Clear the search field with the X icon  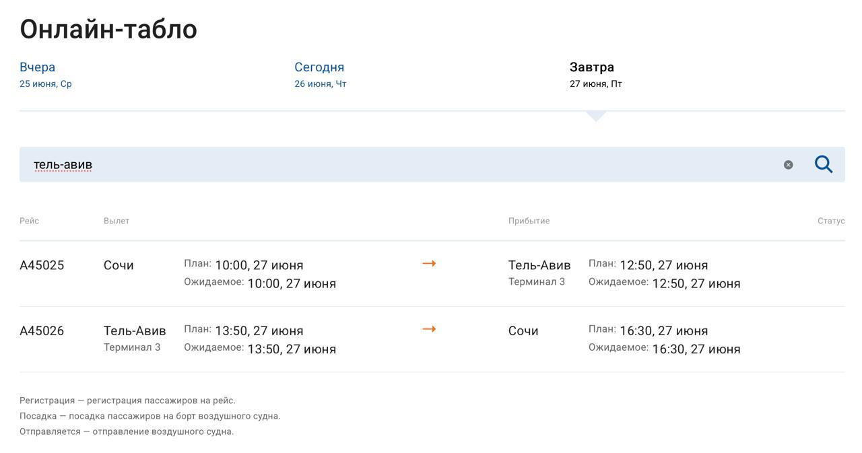click(x=788, y=165)
